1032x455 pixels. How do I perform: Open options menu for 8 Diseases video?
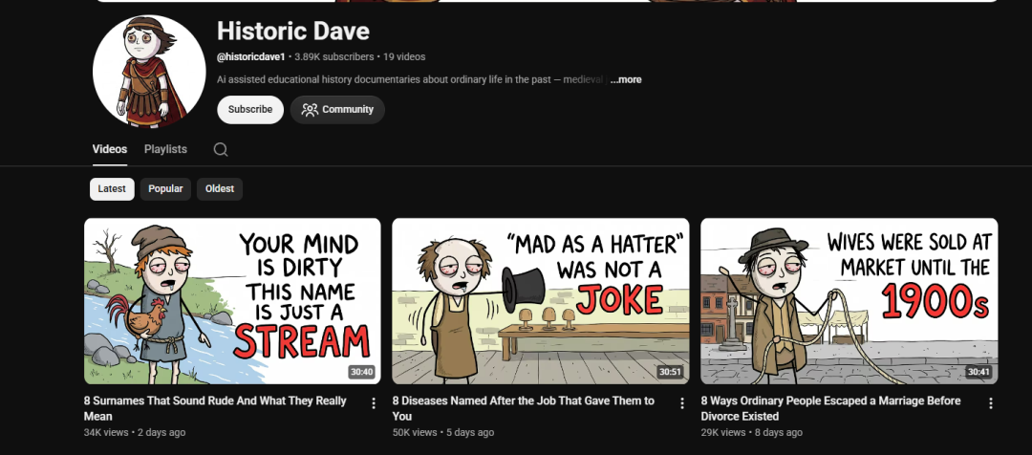tap(682, 403)
